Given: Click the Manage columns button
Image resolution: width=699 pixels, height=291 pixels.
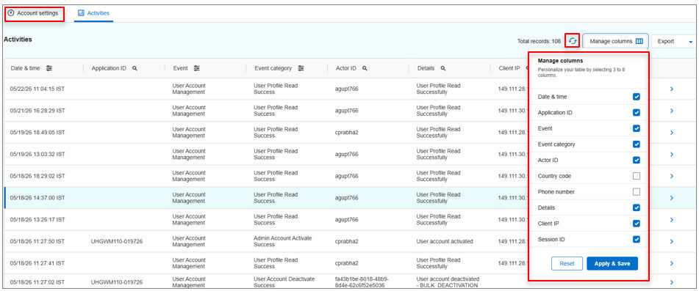Looking at the screenshot, I should click(616, 41).
